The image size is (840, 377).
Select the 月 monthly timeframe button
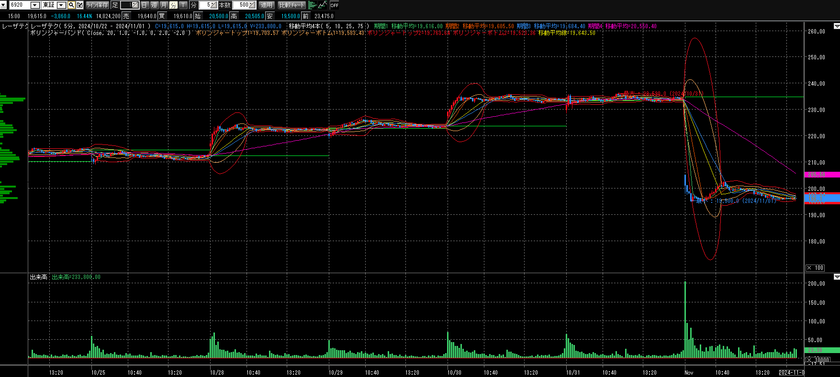point(164,5)
